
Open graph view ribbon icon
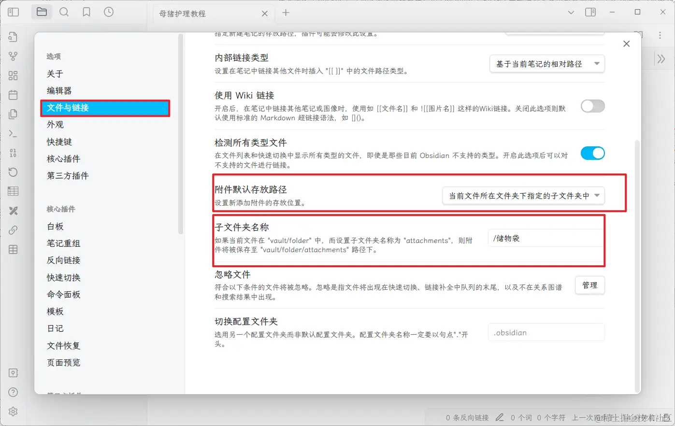click(13, 57)
